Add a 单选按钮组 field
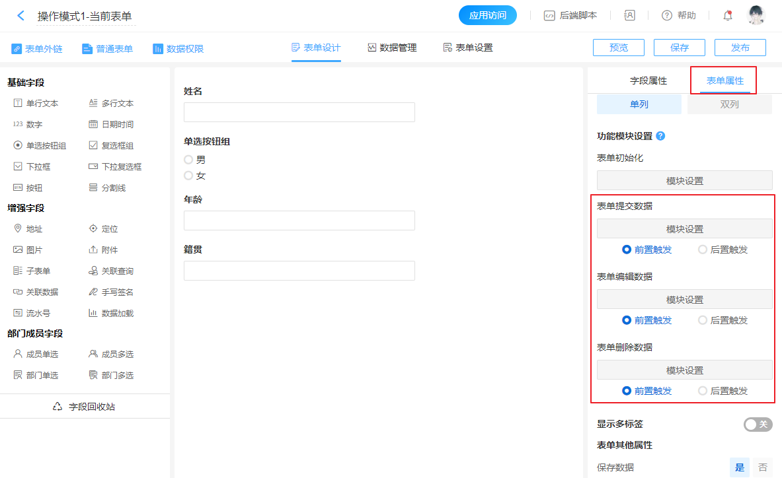 click(x=40, y=145)
